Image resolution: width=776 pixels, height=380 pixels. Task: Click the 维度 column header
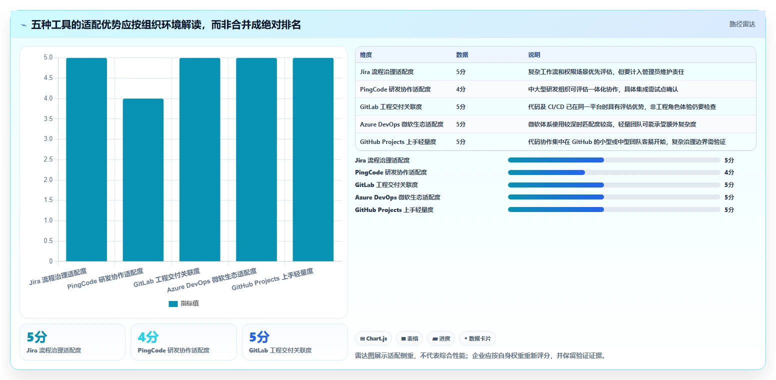click(366, 55)
